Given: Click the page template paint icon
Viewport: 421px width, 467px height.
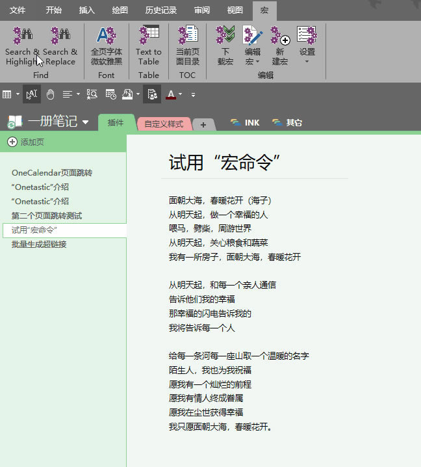Looking at the screenshot, I should pyautogui.click(x=127, y=94).
